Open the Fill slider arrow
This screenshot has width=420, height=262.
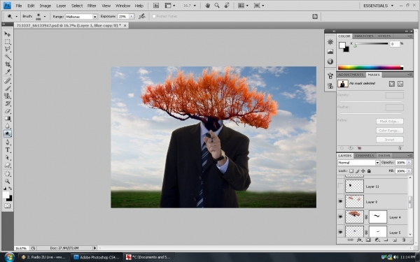pos(409,171)
